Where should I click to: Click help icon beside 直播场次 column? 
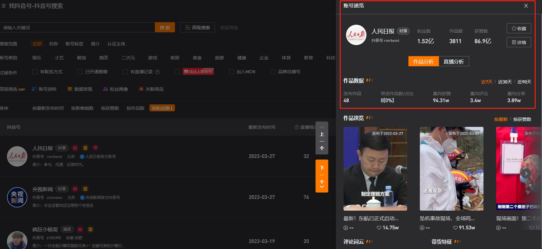(x=297, y=127)
